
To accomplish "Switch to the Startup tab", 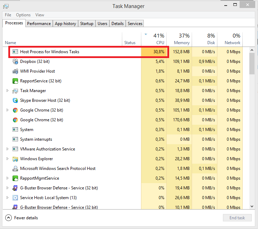I will 87,24.
